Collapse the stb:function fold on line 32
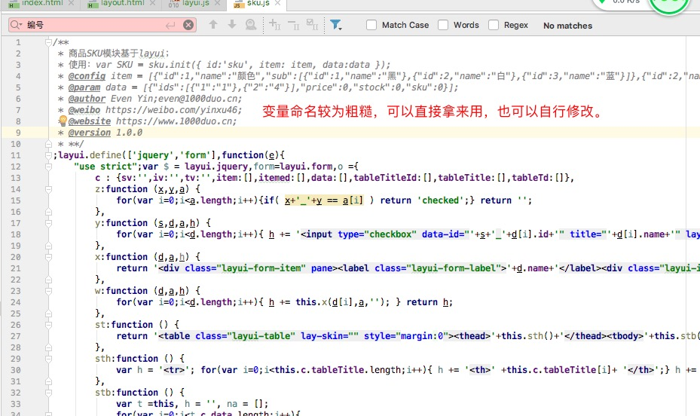 48,393
